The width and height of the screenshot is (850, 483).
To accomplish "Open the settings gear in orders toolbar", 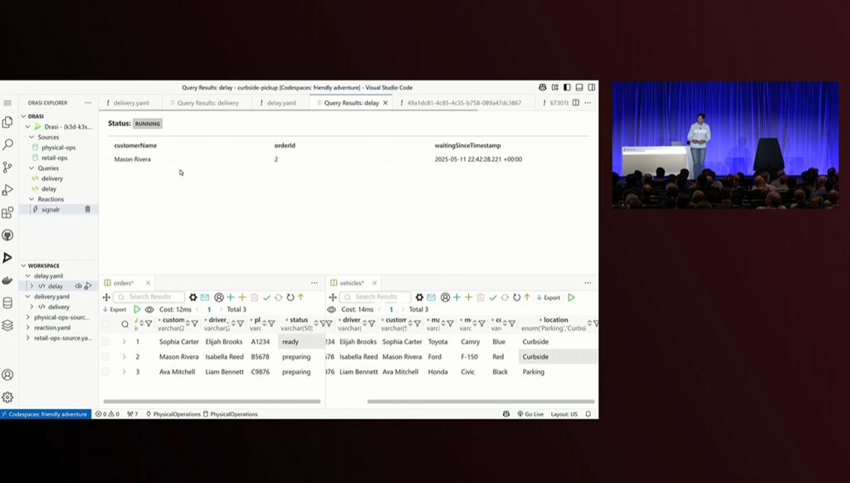I will [x=193, y=296].
